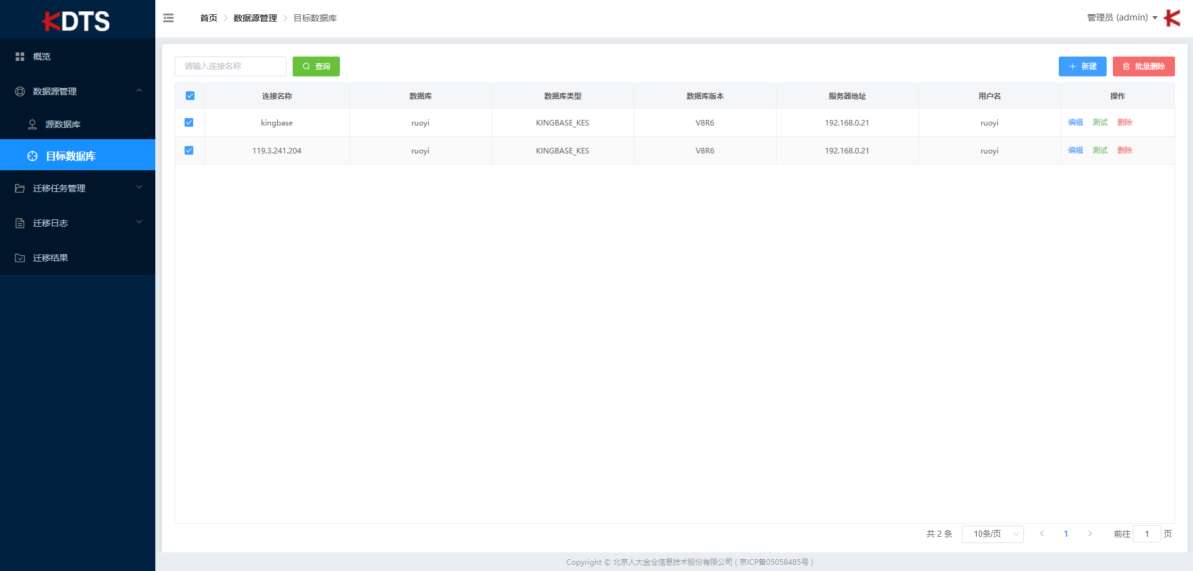Click 编辑 for the kingbase row
This screenshot has height=571, width=1193.
pyautogui.click(x=1076, y=122)
